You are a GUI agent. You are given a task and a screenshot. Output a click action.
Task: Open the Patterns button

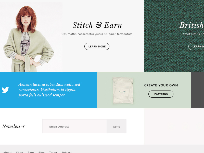click(x=161, y=94)
